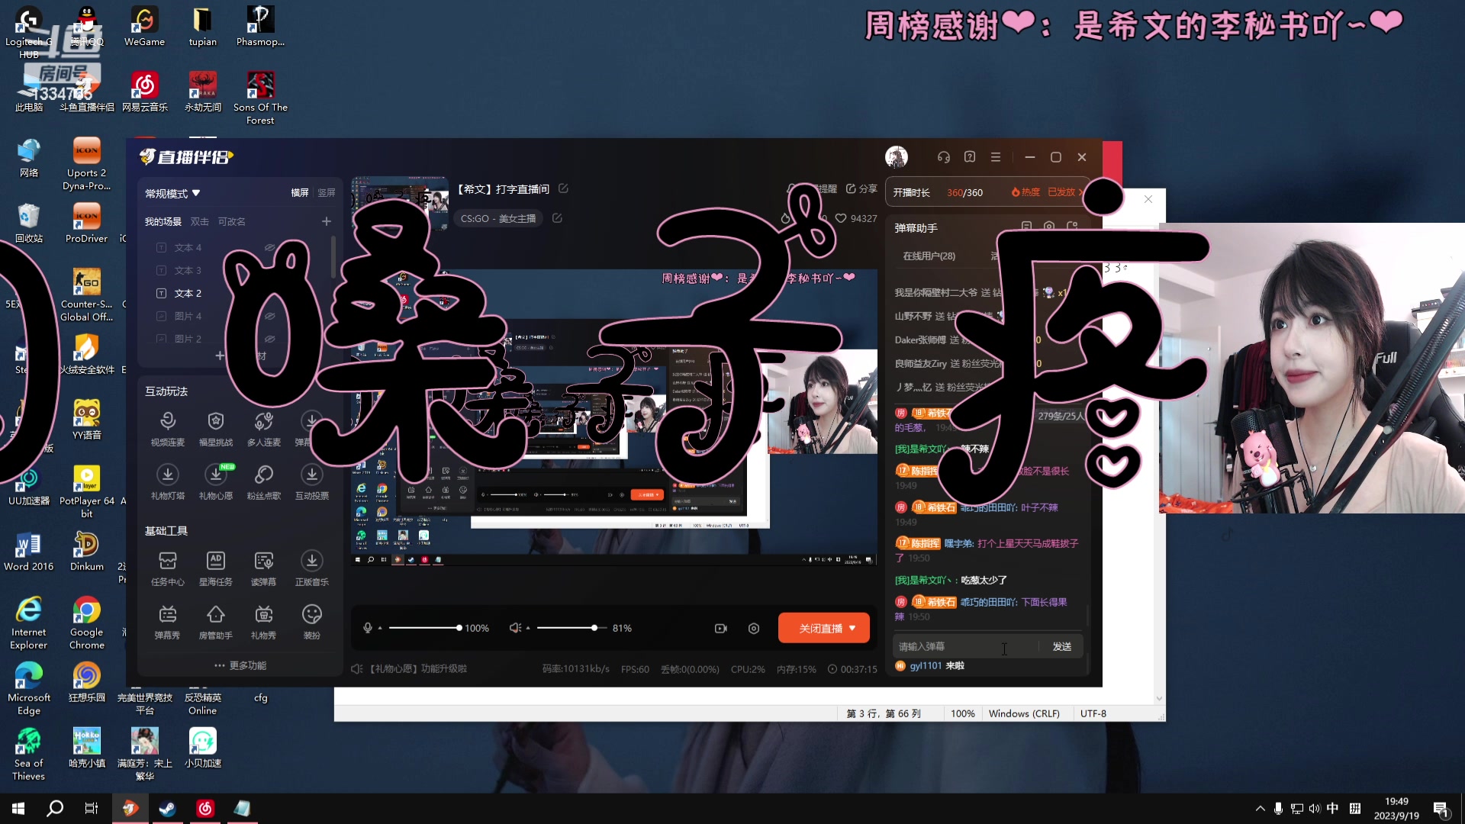The height and width of the screenshot is (824, 1465).
Task: Open 福星挑战 challenge tool
Action: pyautogui.click(x=215, y=428)
